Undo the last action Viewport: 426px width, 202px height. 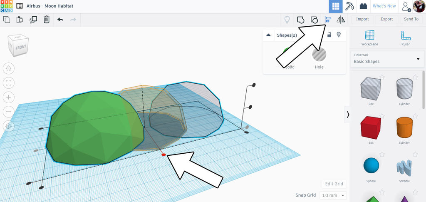pos(60,20)
